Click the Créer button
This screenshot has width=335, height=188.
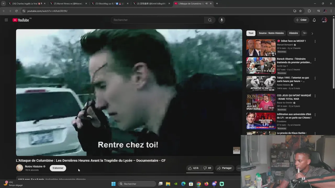301,20
